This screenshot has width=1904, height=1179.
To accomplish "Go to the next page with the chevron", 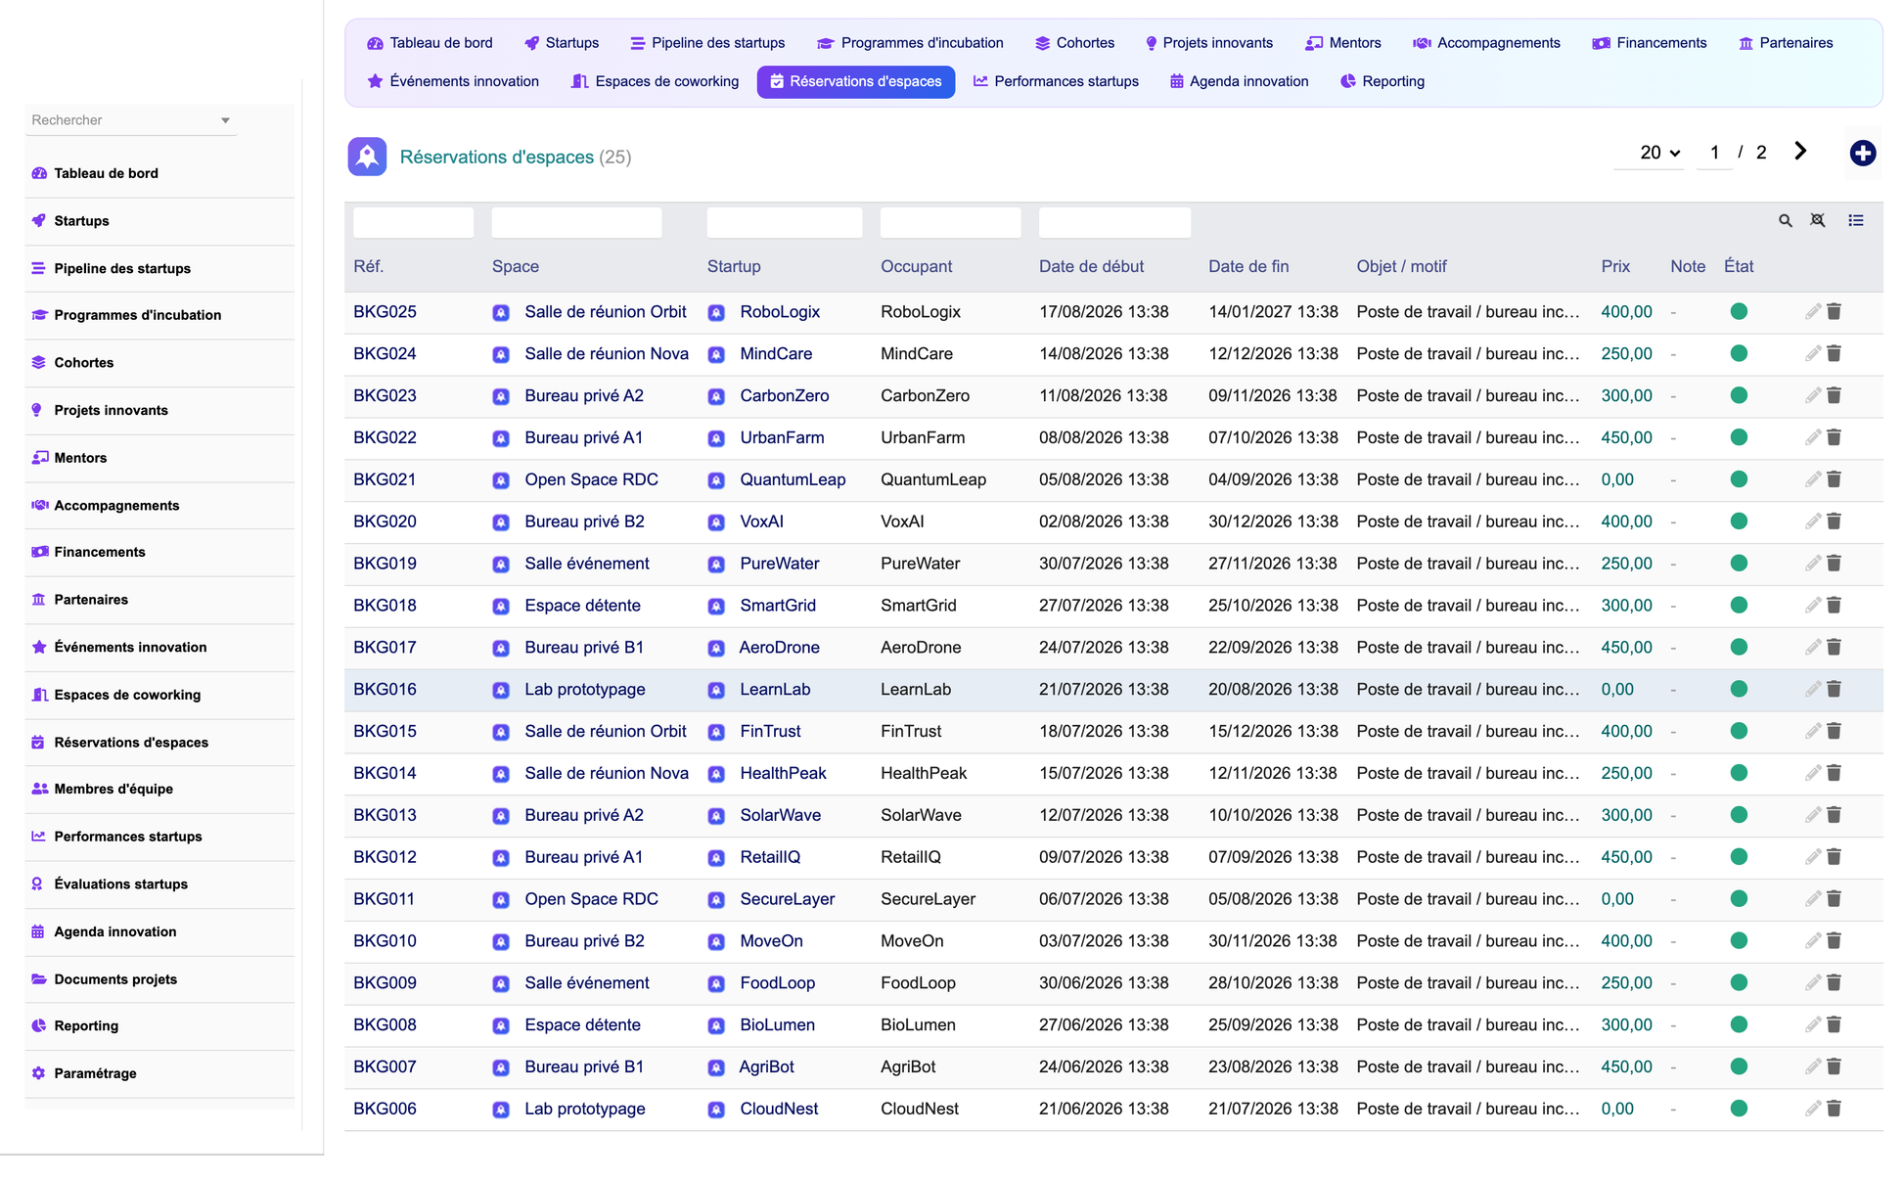I will 1799,152.
